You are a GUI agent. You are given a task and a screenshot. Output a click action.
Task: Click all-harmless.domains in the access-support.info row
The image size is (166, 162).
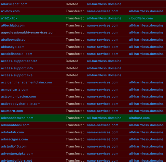coord(104,68)
